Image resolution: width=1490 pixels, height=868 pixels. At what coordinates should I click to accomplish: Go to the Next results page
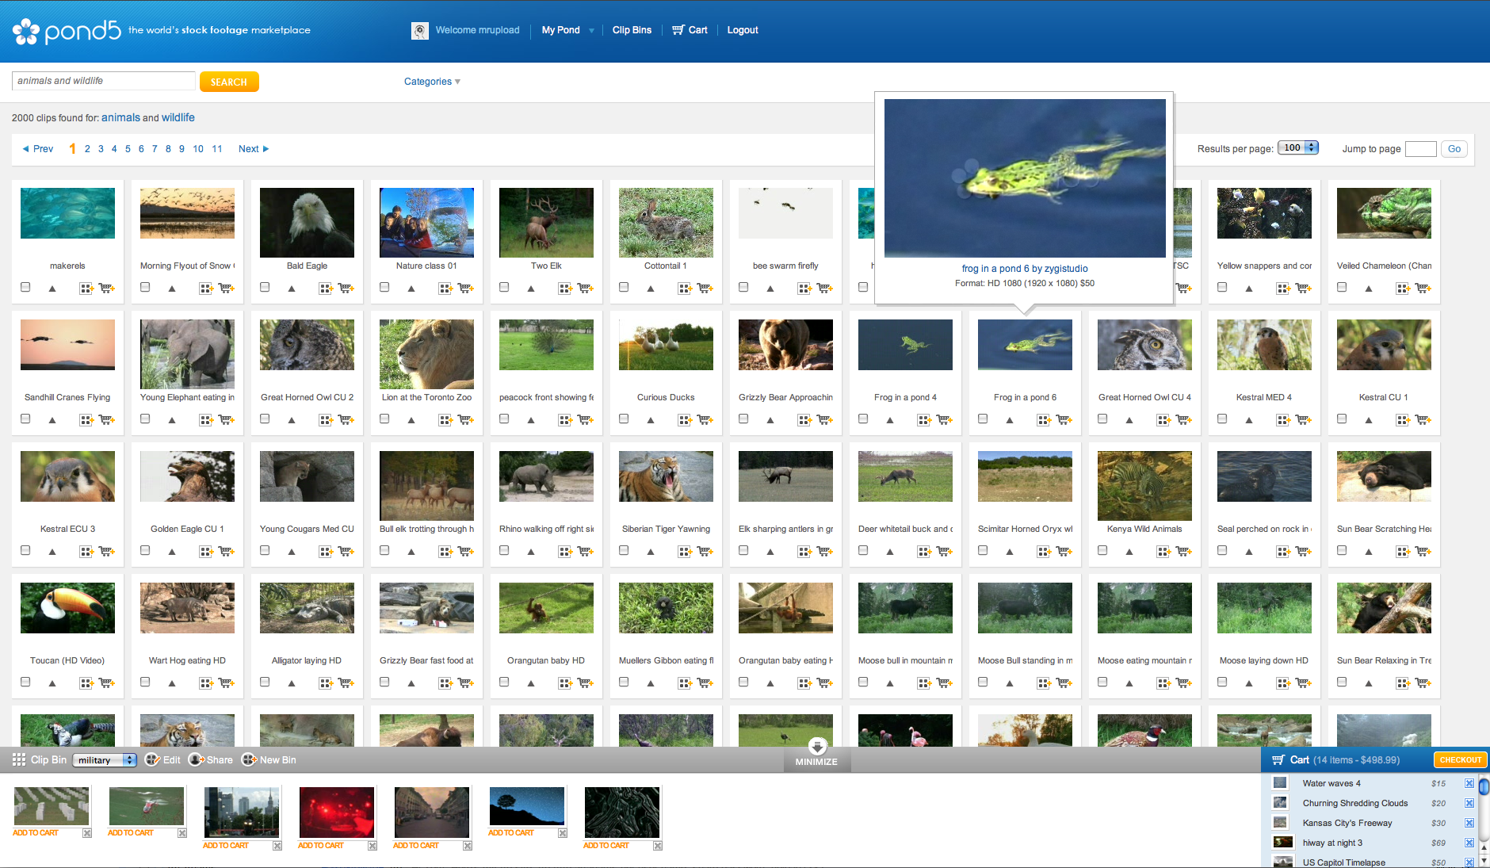point(254,149)
